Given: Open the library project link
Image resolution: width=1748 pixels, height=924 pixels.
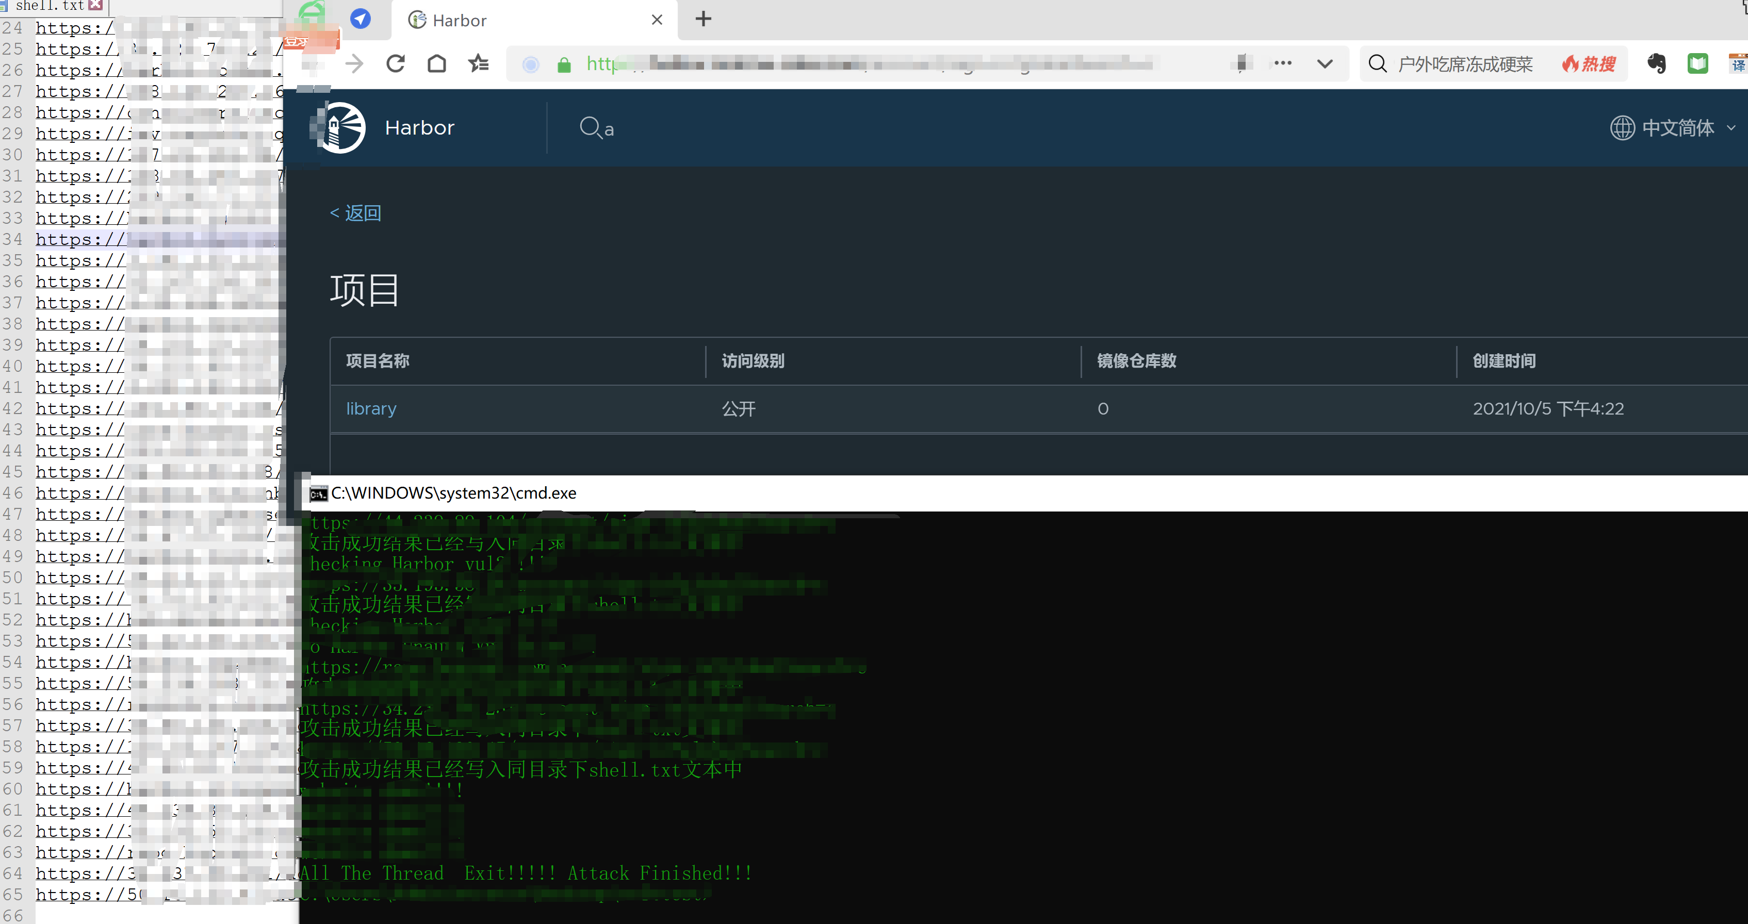Looking at the screenshot, I should 371,408.
